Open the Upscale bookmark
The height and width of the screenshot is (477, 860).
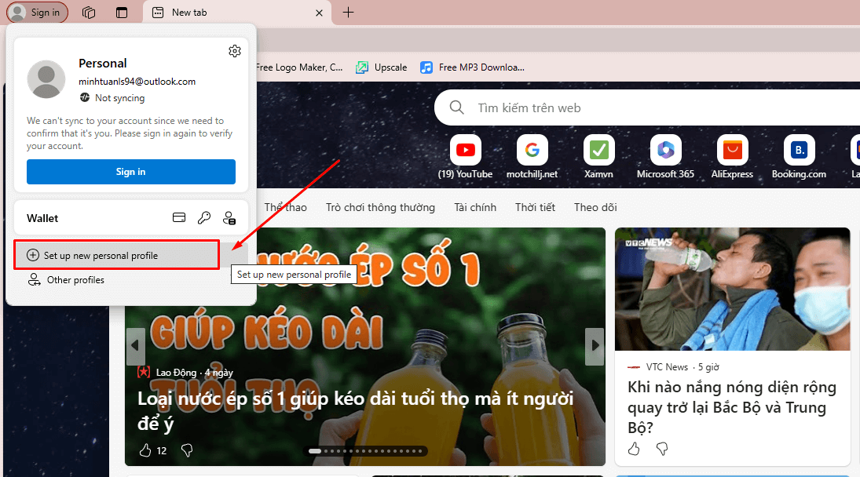click(x=382, y=67)
